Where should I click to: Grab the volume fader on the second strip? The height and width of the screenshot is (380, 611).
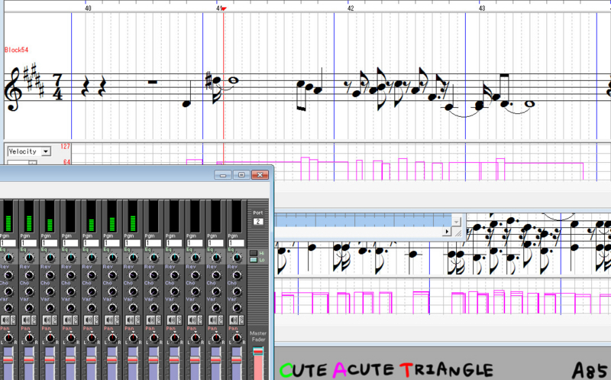pos(28,359)
